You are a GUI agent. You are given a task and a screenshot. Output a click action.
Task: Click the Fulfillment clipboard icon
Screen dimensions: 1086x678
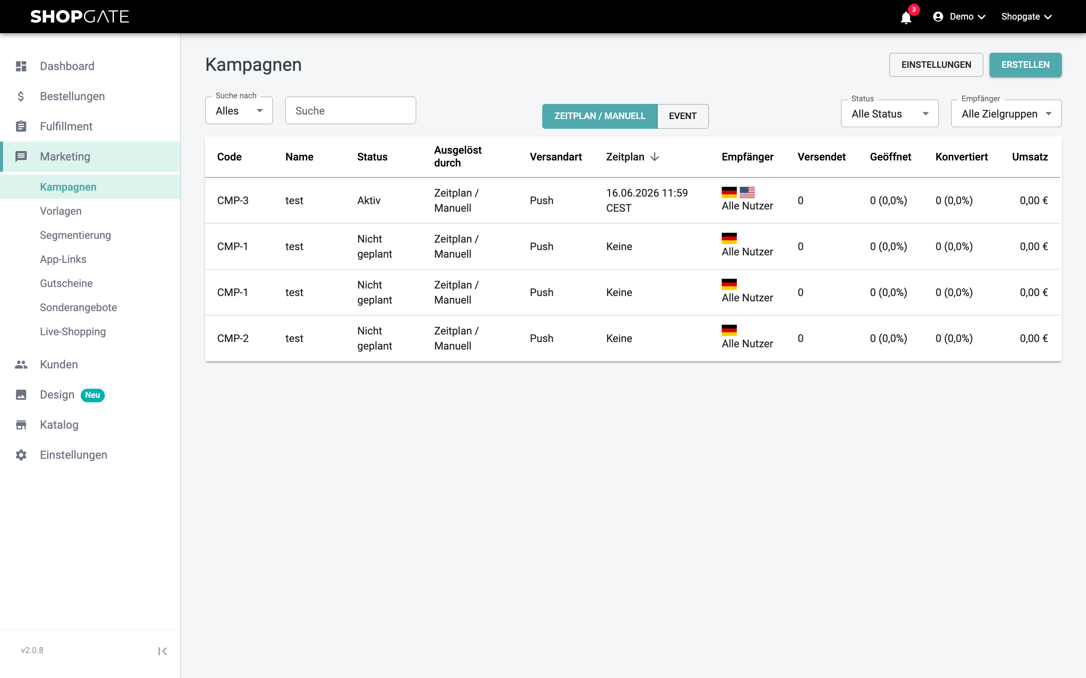pyautogui.click(x=21, y=127)
